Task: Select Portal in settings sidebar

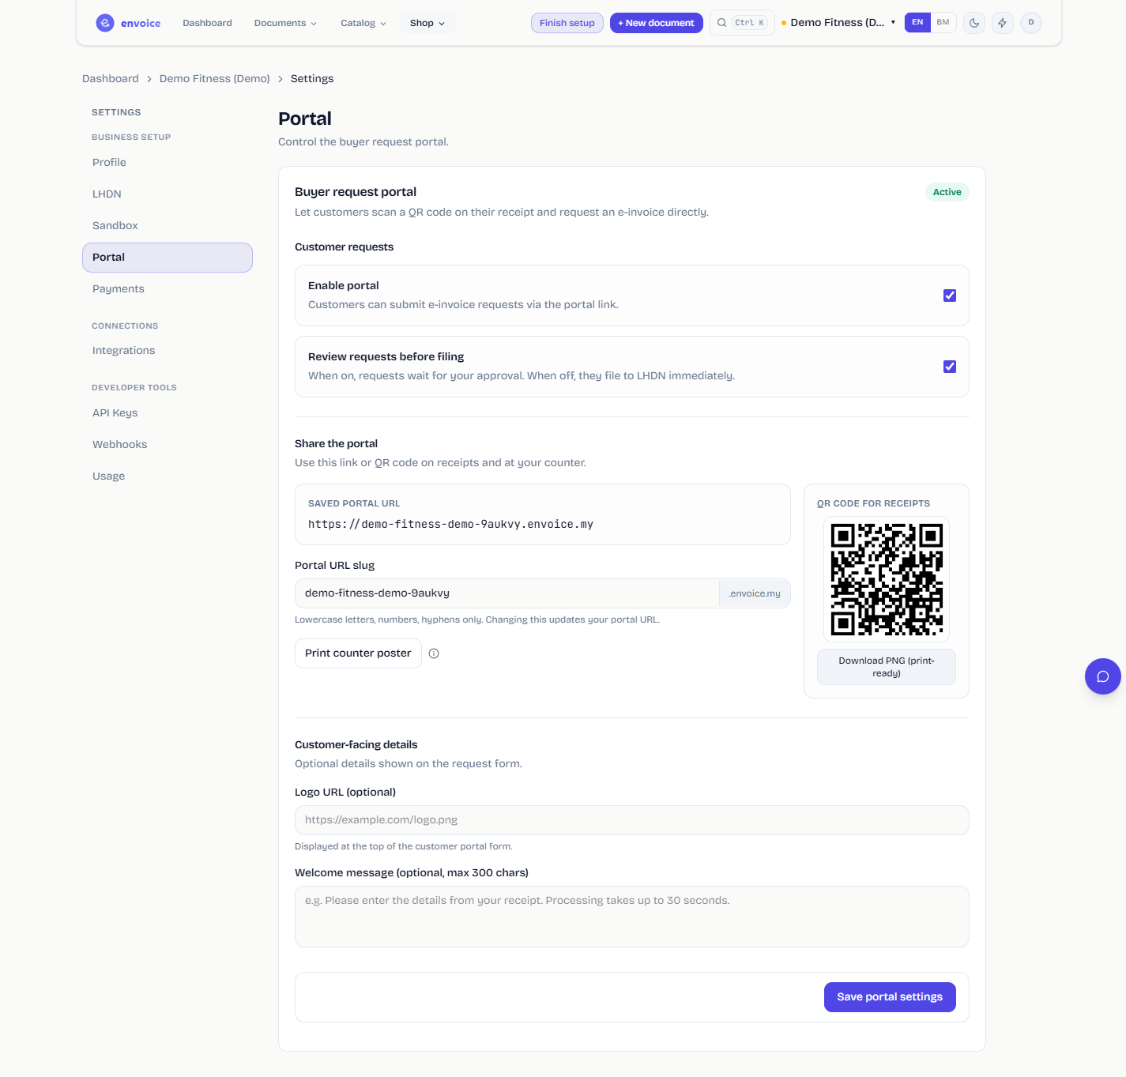Action: coord(168,258)
